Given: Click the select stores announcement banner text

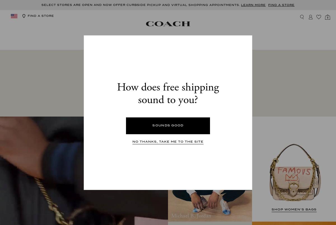Looking at the screenshot, I should point(141,5).
